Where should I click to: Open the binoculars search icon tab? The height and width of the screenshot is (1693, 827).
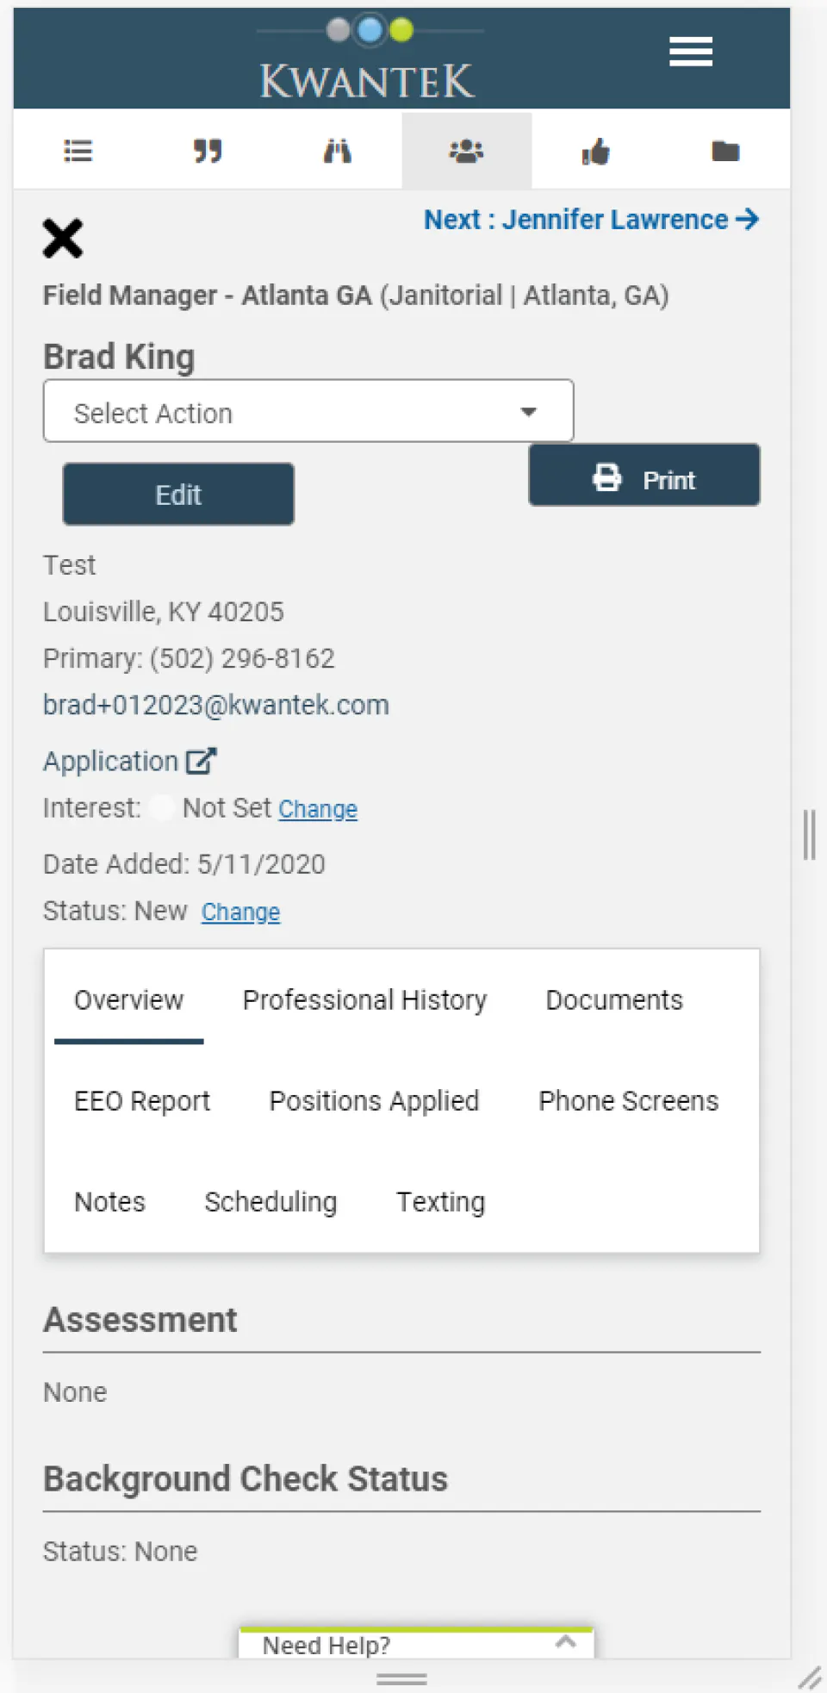coord(337,152)
